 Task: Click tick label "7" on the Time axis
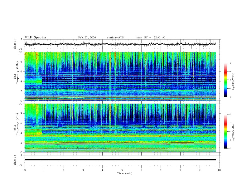click(161, 170)
